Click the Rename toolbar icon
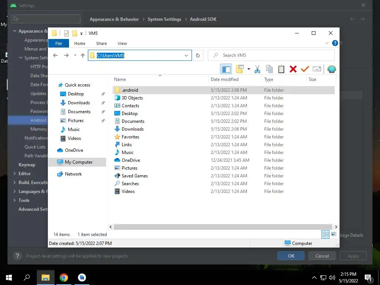Image resolution: width=380 pixels, height=285 pixels. (x=317, y=69)
